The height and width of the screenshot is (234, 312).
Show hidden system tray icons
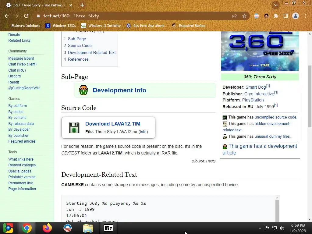click(x=260, y=228)
